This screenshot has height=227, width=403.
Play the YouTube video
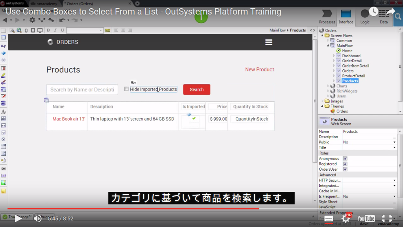pyautogui.click(x=18, y=218)
